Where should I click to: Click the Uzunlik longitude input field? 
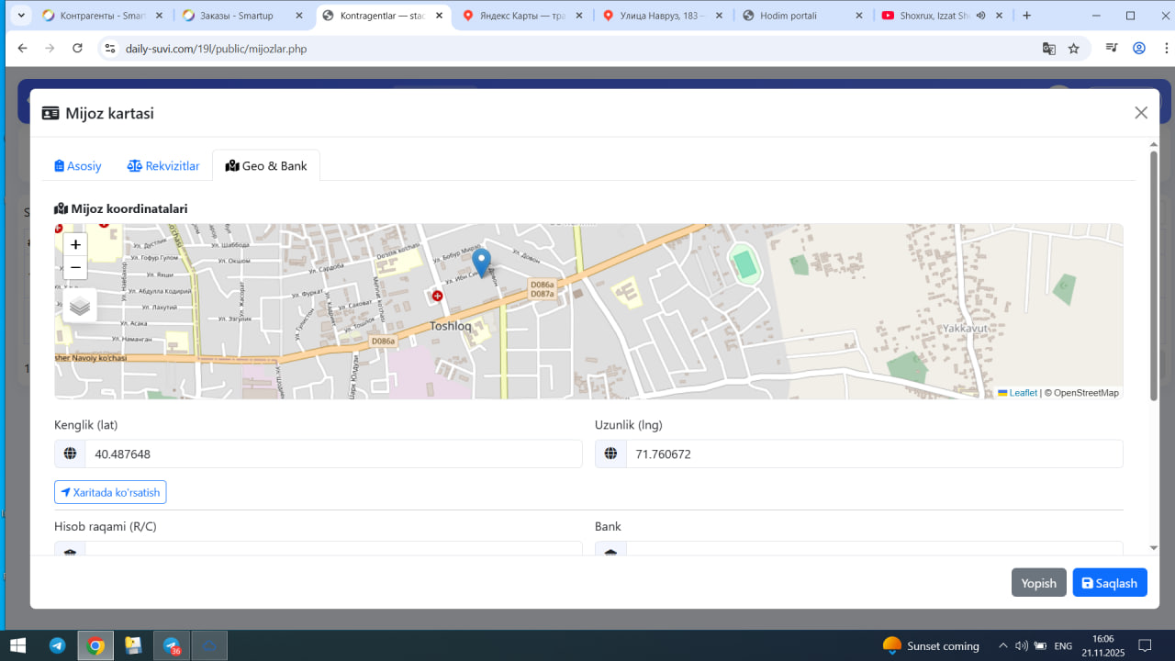(x=873, y=454)
